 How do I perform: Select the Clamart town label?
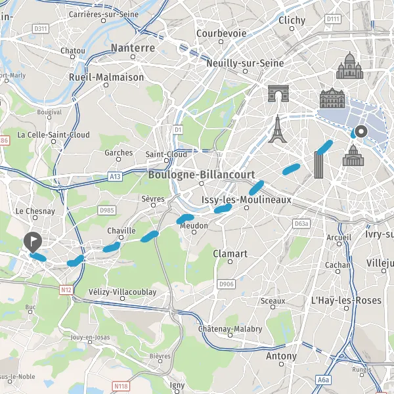[x=230, y=253]
